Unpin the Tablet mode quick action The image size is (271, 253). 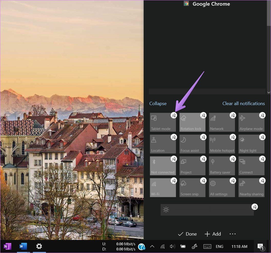(x=174, y=115)
